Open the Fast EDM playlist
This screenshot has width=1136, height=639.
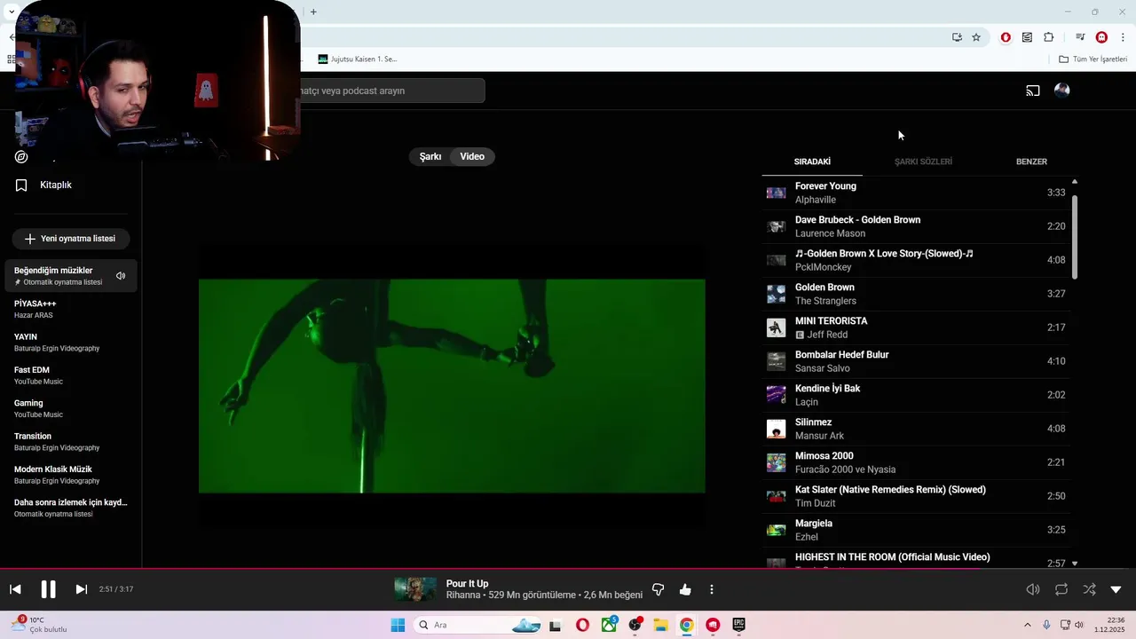pyautogui.click(x=70, y=375)
